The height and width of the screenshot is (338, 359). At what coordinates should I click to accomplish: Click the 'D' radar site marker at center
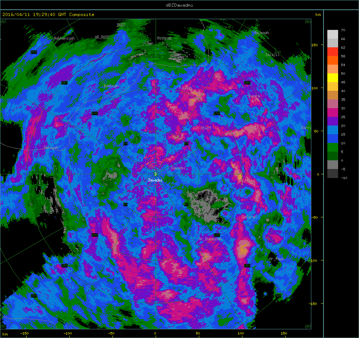coord(155,174)
